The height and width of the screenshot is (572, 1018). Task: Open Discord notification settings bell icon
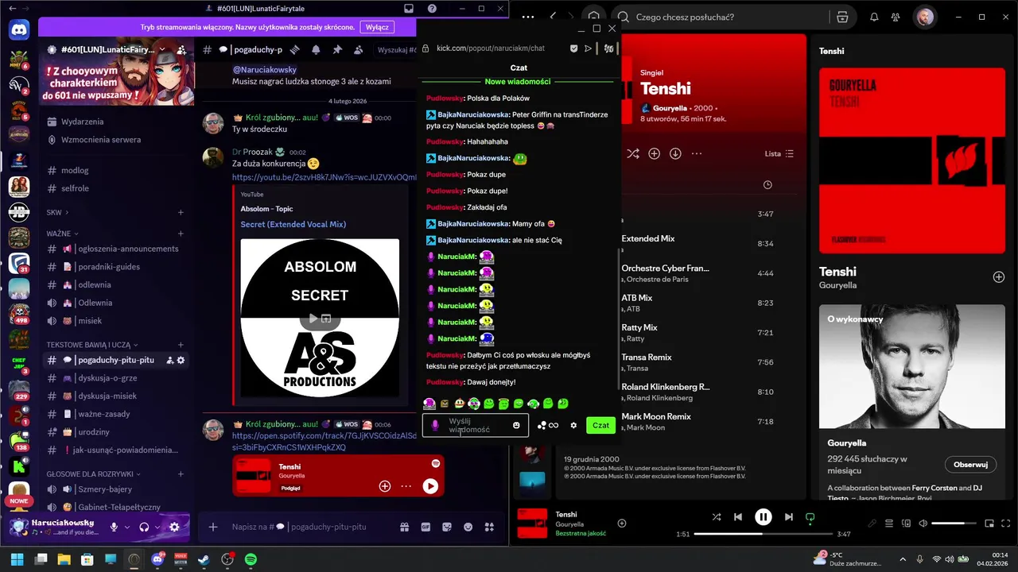coord(316,49)
